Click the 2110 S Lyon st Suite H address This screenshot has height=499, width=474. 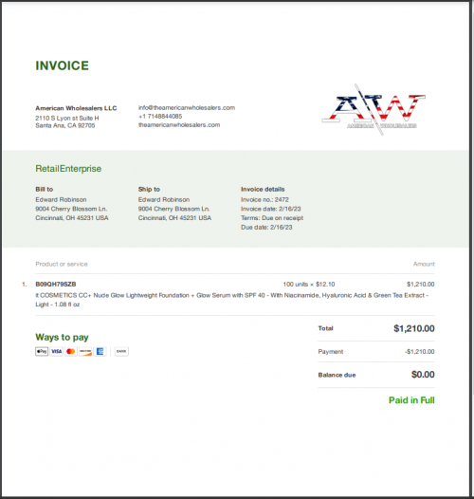click(67, 118)
